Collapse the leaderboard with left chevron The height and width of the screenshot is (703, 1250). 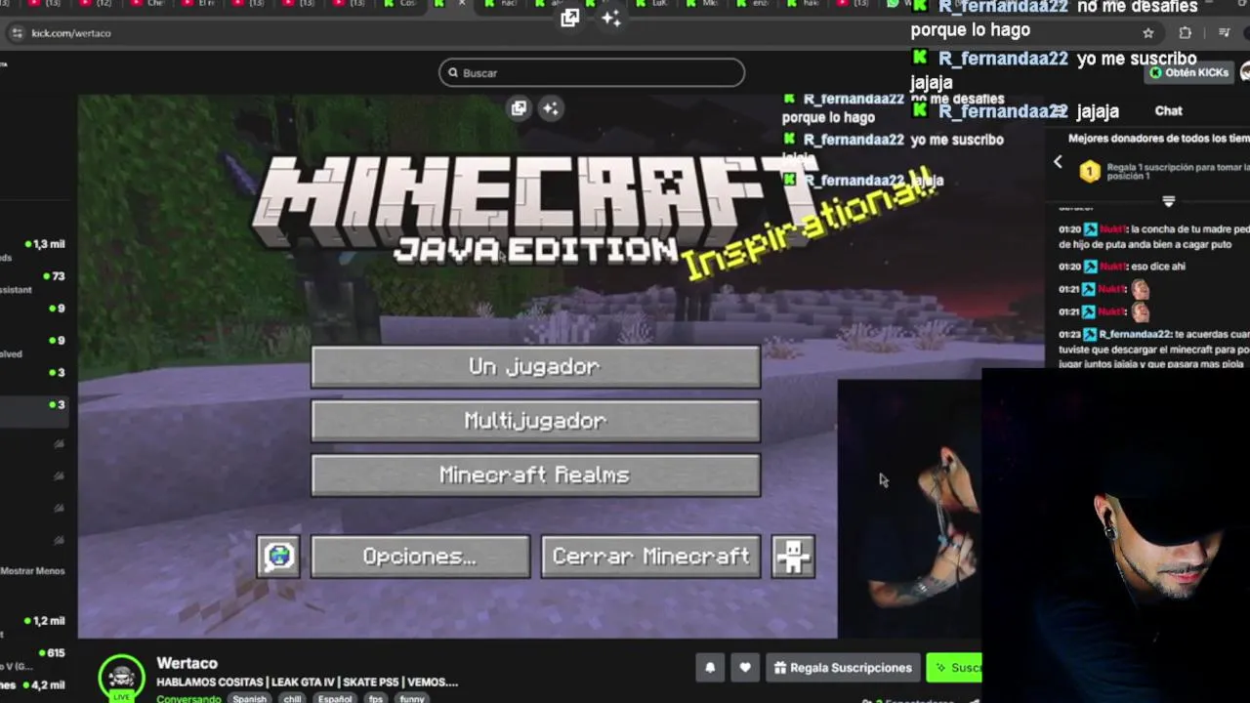[1058, 163]
